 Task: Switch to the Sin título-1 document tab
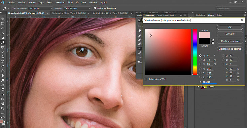tap(111, 13)
